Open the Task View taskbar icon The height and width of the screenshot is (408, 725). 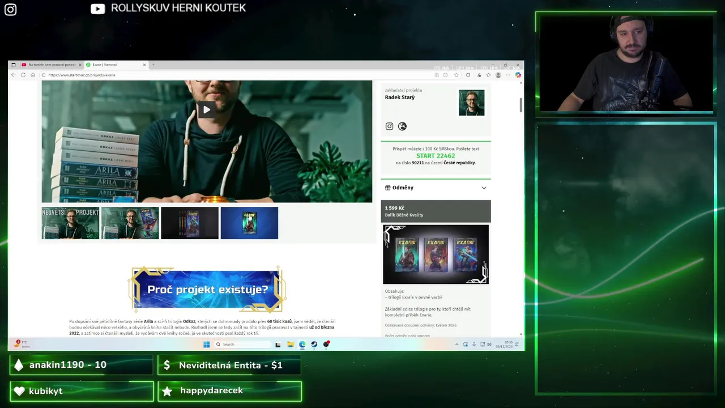[278, 344]
